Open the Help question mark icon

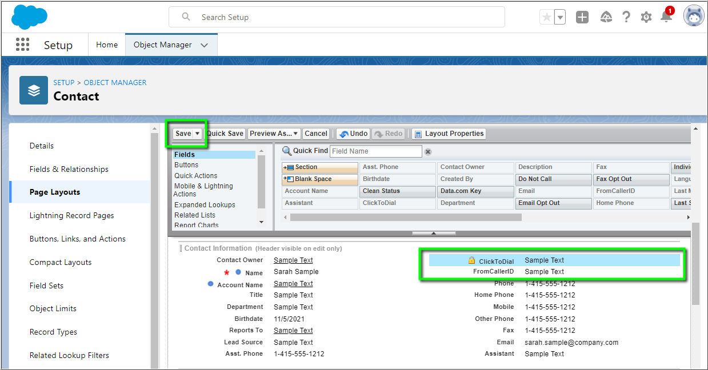coord(626,17)
